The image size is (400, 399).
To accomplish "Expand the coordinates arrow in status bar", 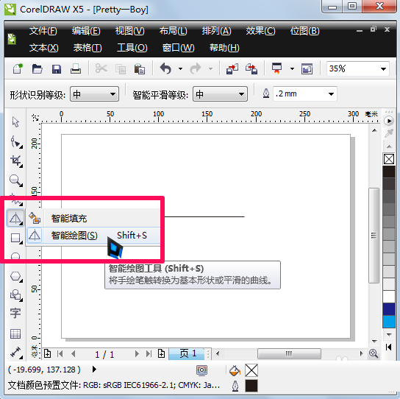I will pos(94,369).
